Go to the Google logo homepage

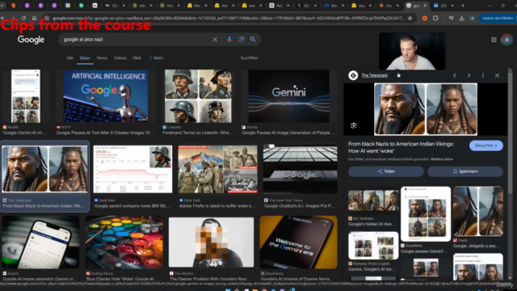[31, 40]
